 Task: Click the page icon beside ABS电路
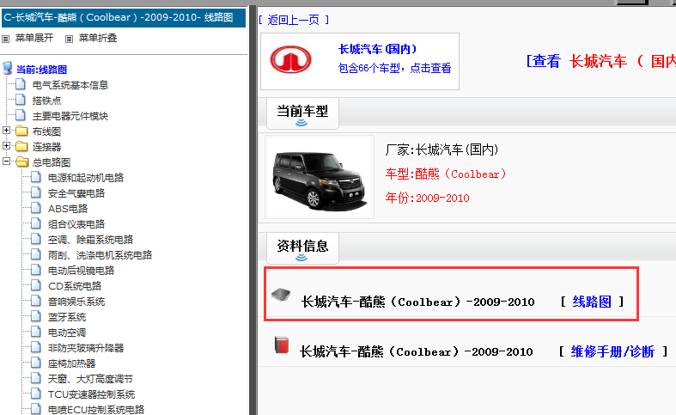[x=36, y=209]
